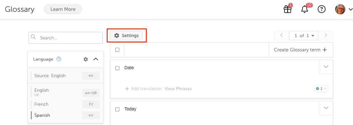Check the Today term checkbox
The image size is (353, 125).
pos(117,109)
